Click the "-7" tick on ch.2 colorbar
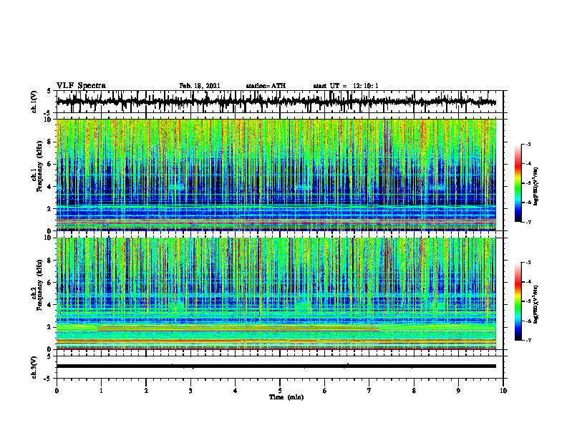 tap(528, 341)
